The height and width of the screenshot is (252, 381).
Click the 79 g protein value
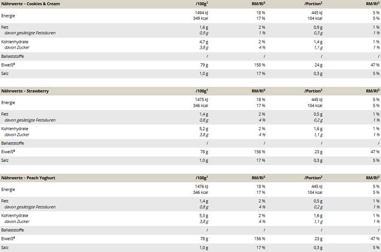204,65
